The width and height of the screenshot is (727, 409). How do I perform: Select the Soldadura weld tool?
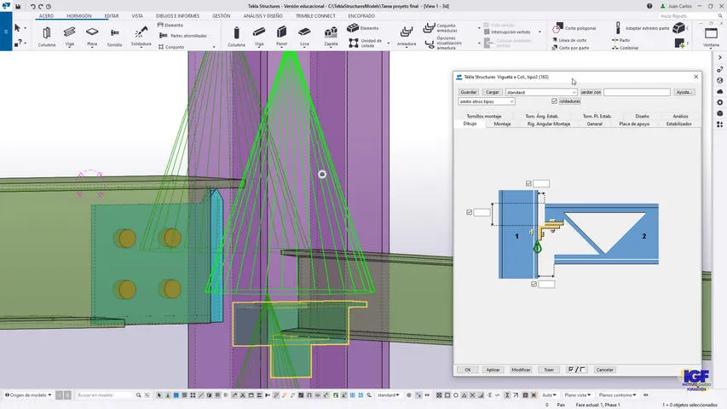141,36
